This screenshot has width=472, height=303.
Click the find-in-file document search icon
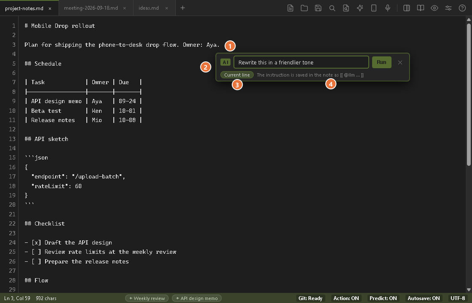[x=346, y=8]
